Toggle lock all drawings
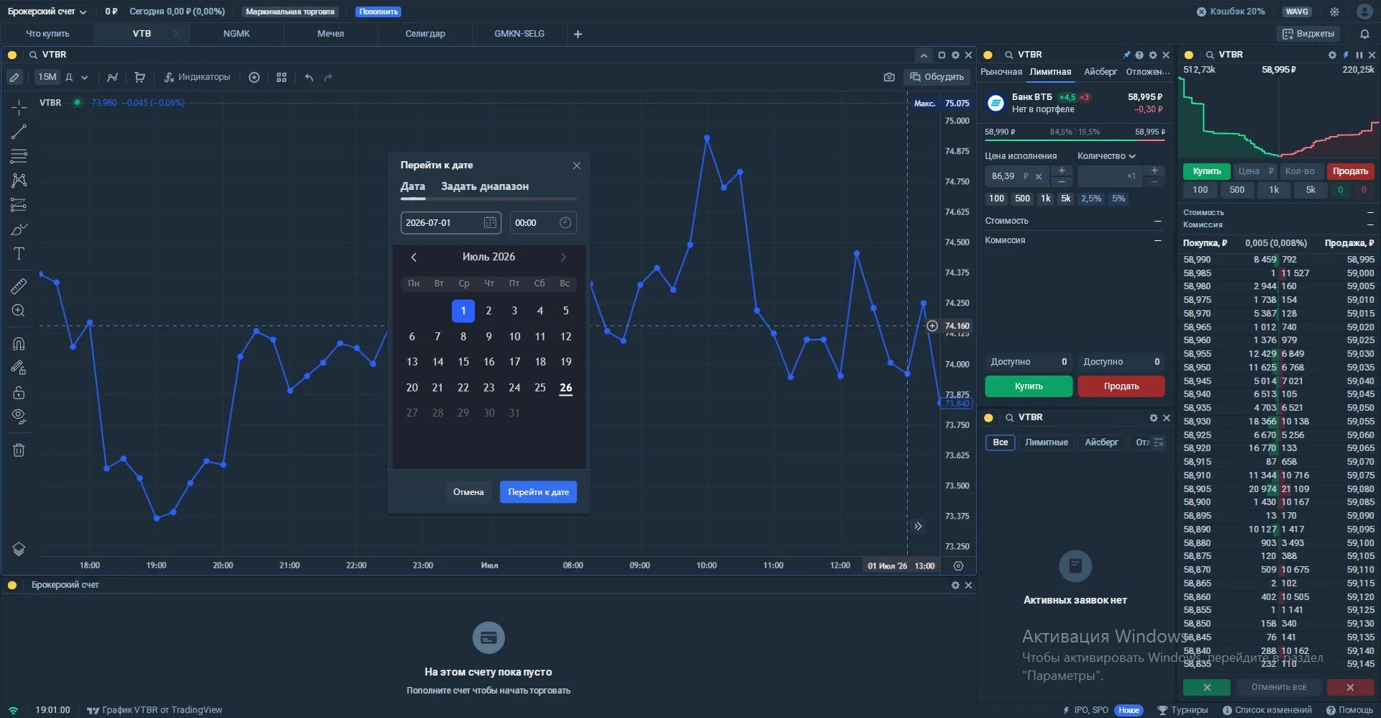This screenshot has height=718, width=1381. click(19, 392)
